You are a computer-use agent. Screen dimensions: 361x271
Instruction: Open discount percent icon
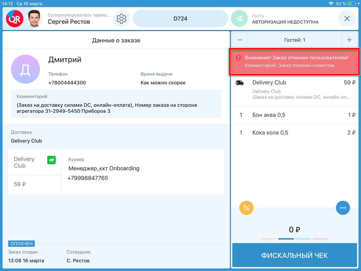[x=246, y=208]
